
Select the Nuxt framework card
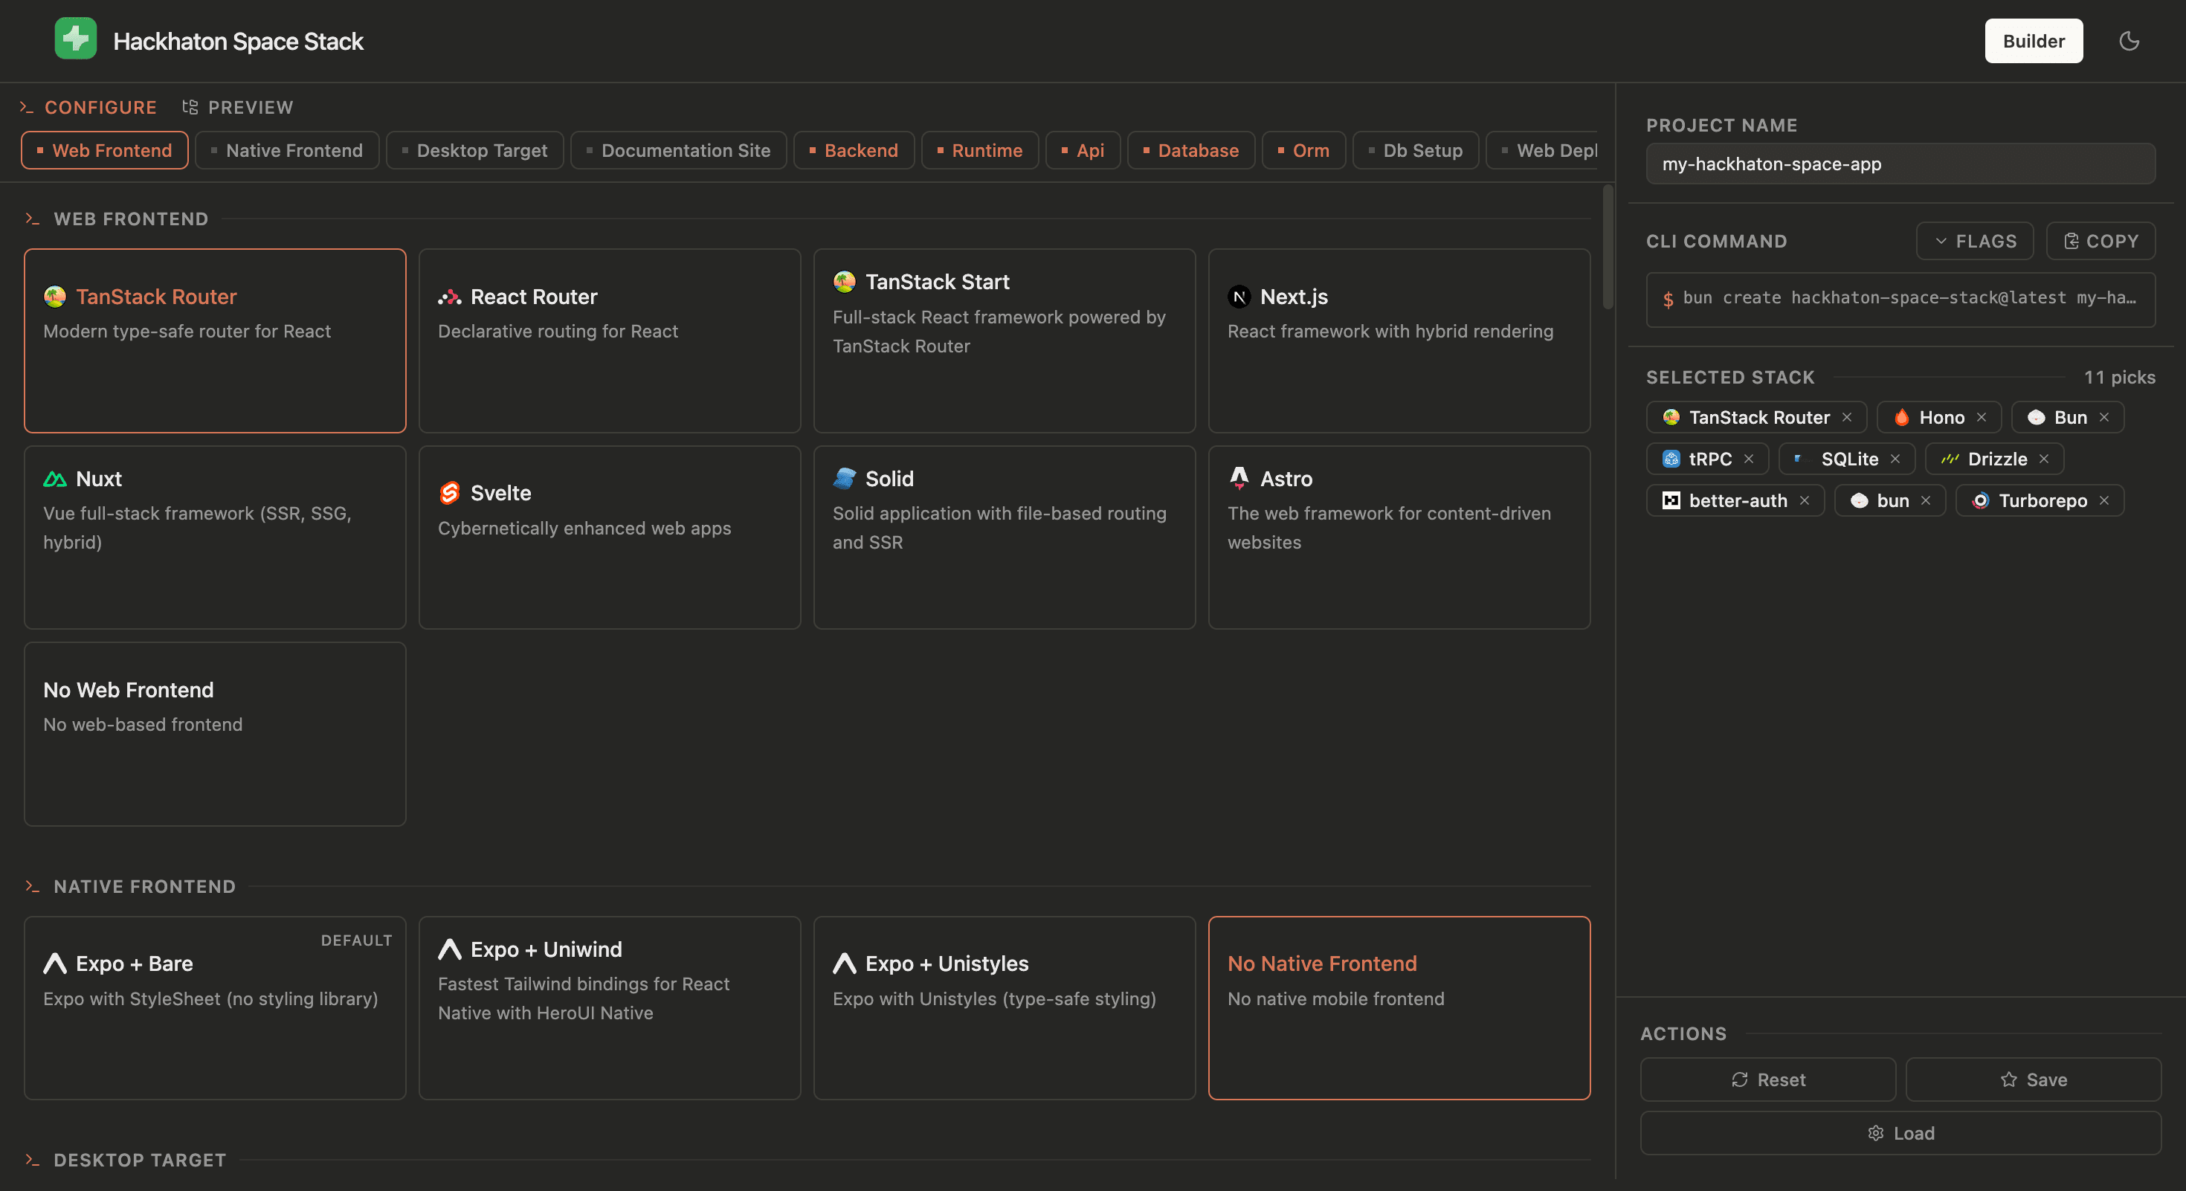click(x=215, y=537)
